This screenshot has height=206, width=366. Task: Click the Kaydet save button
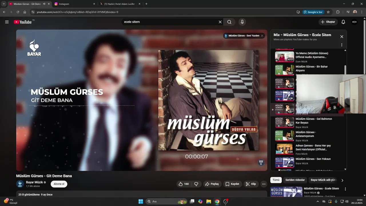pyautogui.click(x=232, y=184)
